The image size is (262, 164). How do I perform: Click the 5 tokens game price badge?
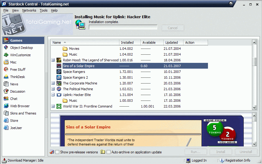click(215, 128)
